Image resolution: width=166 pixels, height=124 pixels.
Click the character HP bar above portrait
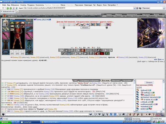click(x=18, y=20)
